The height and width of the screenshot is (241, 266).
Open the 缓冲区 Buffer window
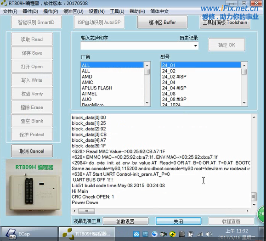tap(162, 22)
